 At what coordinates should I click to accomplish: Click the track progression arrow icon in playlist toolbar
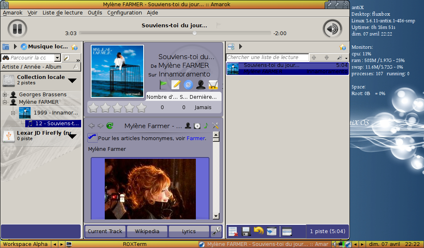(x=272, y=231)
